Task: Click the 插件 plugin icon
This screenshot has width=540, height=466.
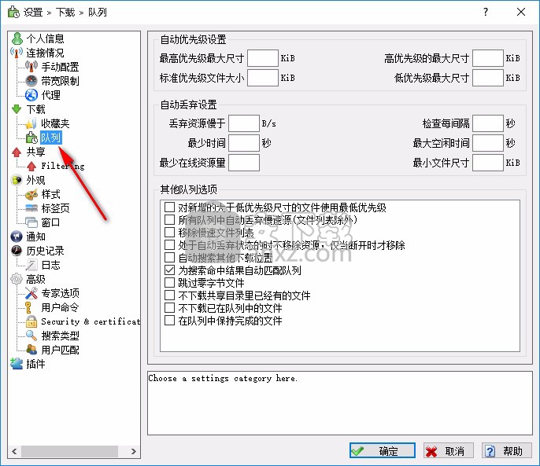Action: pos(17,364)
